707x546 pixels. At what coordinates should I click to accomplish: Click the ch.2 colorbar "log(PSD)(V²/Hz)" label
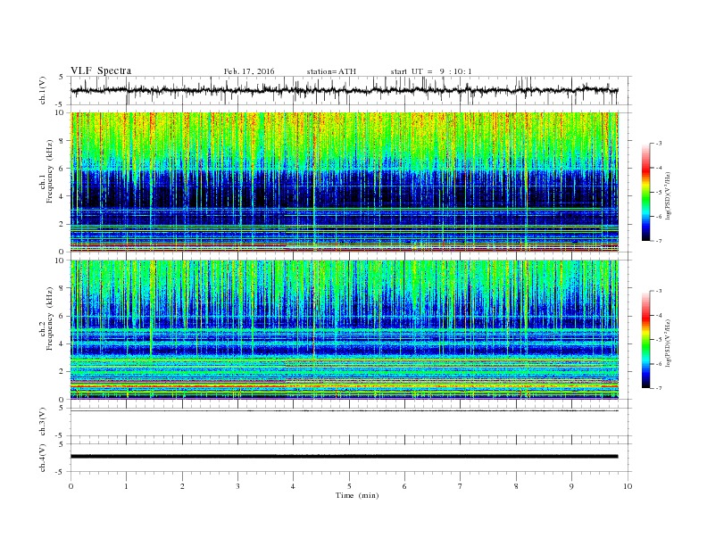[x=669, y=343]
